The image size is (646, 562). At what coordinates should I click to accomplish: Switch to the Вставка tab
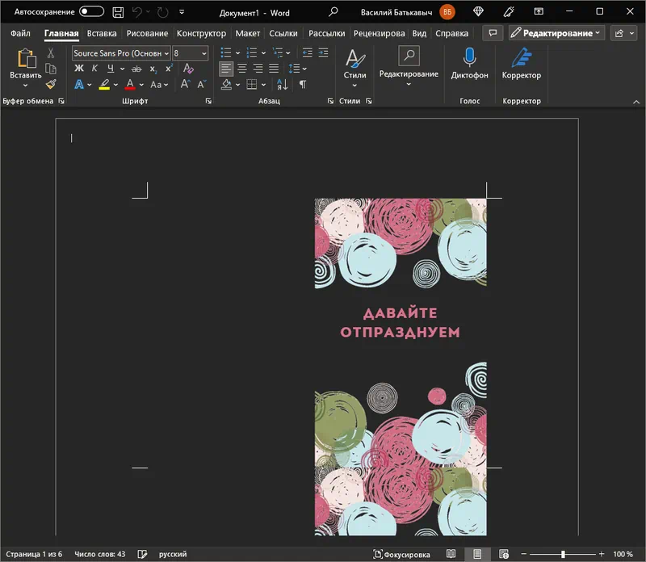[102, 33]
